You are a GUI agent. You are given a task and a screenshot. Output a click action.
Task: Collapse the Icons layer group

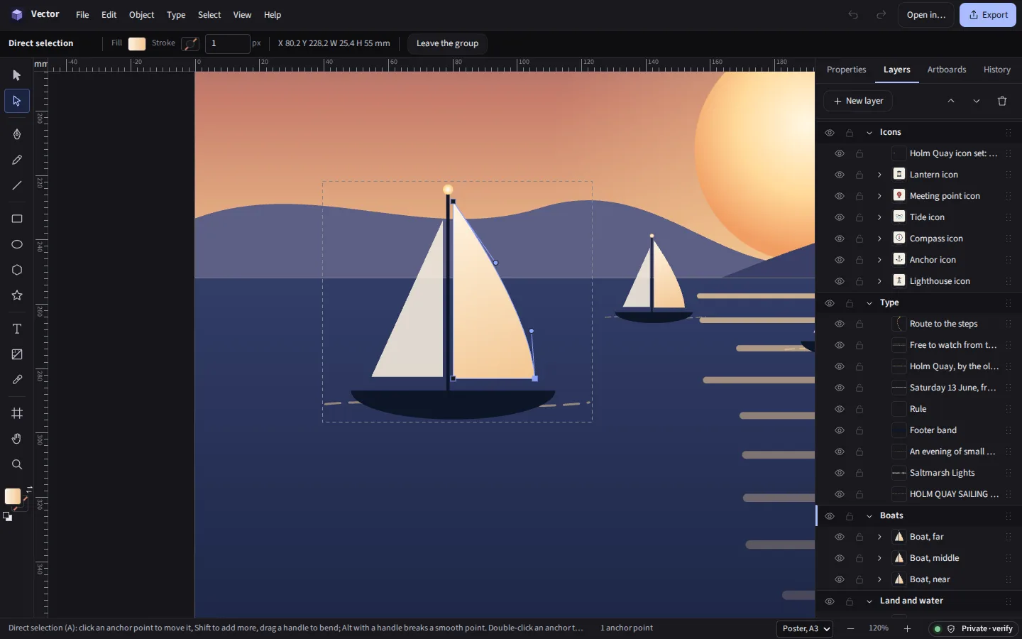[869, 133]
